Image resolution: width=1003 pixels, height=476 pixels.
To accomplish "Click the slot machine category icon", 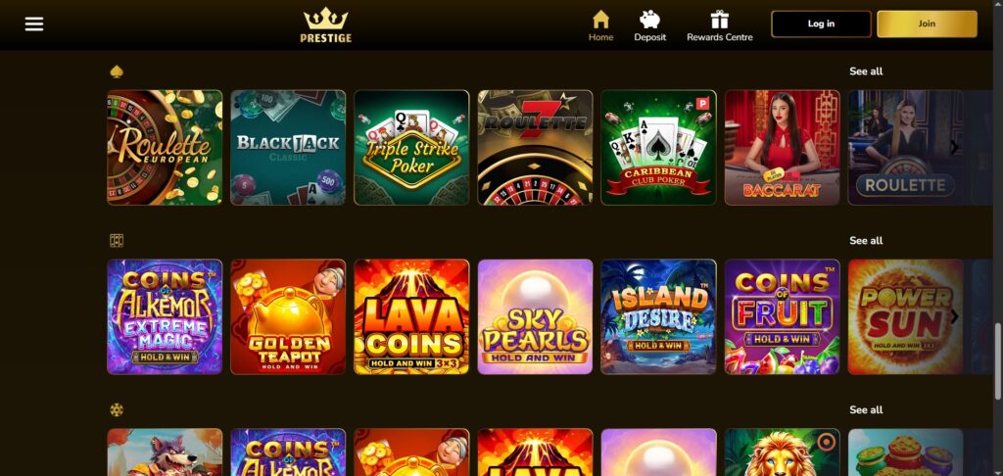I will tap(117, 241).
